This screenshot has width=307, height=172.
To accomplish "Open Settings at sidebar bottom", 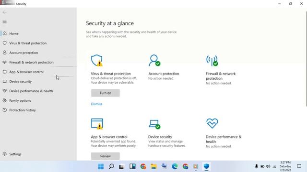I will 15,154.
